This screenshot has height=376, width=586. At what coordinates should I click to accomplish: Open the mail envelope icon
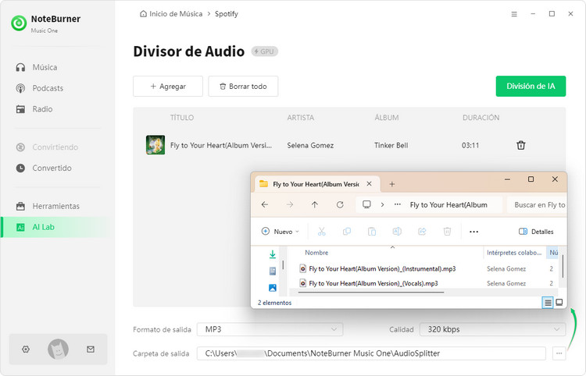point(91,349)
